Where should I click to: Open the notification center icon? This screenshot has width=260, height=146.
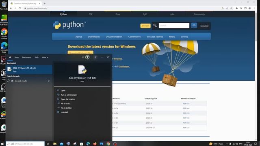click(x=256, y=144)
